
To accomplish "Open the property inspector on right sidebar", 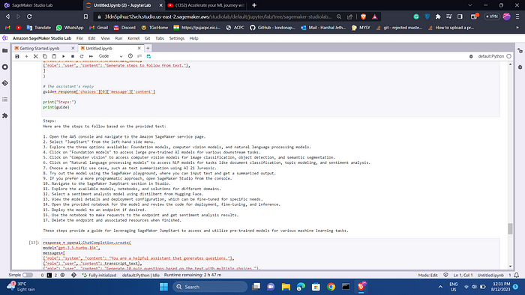I will coord(520,51).
